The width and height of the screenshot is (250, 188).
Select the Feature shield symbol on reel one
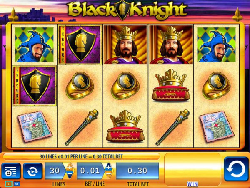tap(34, 86)
